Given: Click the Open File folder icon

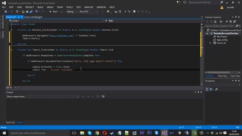Looking at the screenshot, I should 23,12.
